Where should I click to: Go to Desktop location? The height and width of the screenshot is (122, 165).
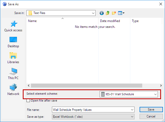(x=13, y=42)
